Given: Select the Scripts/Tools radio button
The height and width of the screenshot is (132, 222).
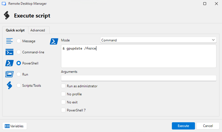Looking at the screenshot, I should coord(18,86).
